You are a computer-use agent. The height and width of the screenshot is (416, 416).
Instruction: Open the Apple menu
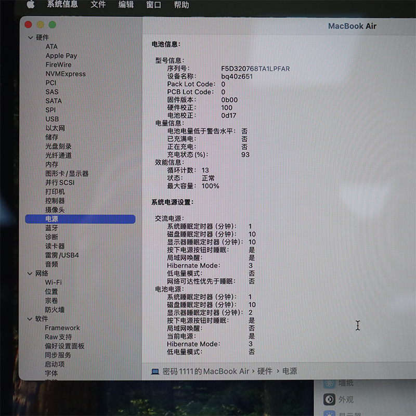(31, 5)
